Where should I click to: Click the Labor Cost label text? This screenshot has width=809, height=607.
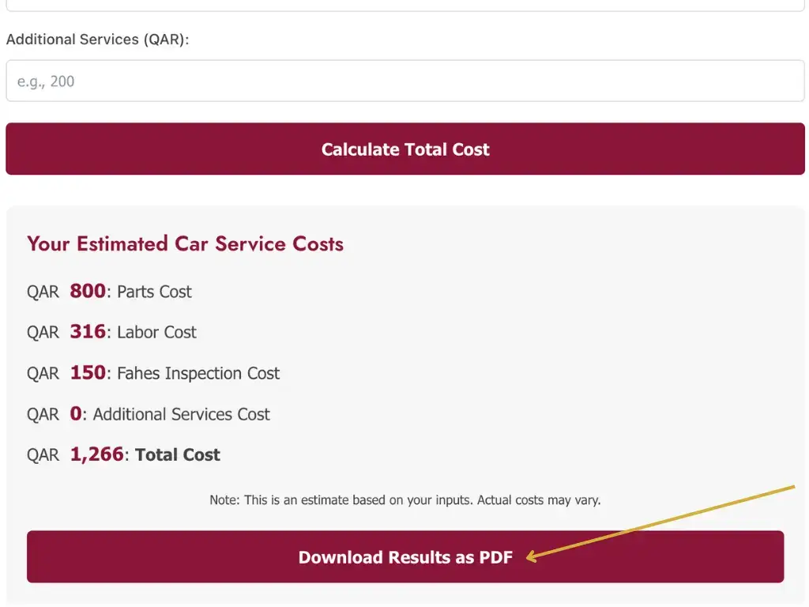[156, 333]
